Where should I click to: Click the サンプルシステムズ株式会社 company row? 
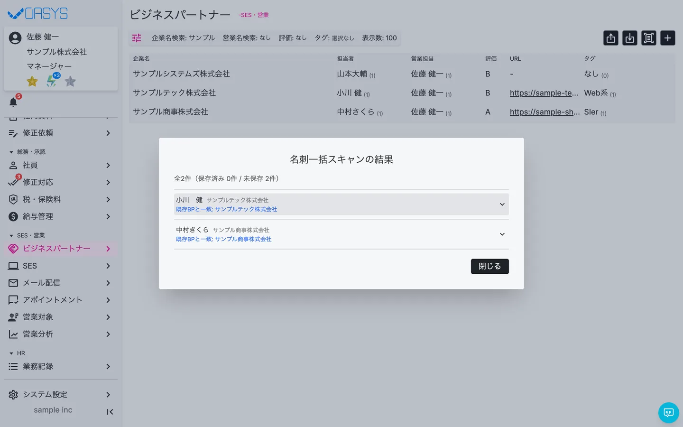(402, 74)
